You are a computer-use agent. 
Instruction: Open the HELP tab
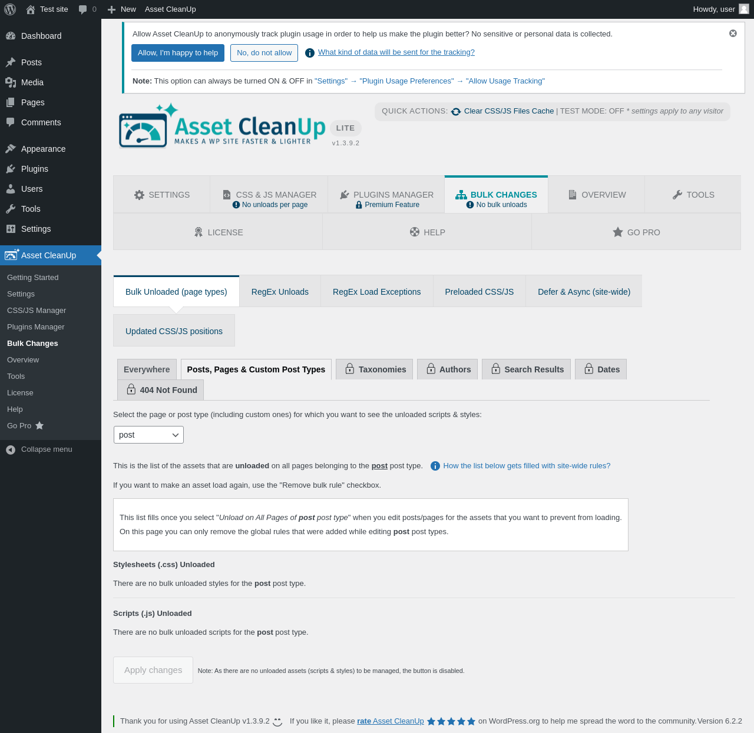(427, 232)
